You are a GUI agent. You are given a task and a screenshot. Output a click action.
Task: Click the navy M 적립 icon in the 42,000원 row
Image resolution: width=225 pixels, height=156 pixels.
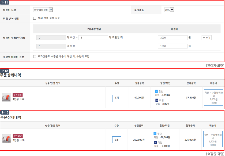point(157,100)
